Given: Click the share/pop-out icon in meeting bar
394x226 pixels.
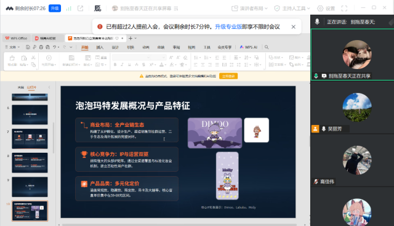Looking at the screenshot, I should point(81,9).
